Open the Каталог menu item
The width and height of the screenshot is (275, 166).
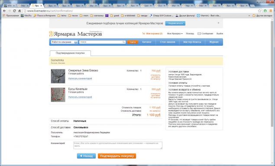(x=147, y=42)
